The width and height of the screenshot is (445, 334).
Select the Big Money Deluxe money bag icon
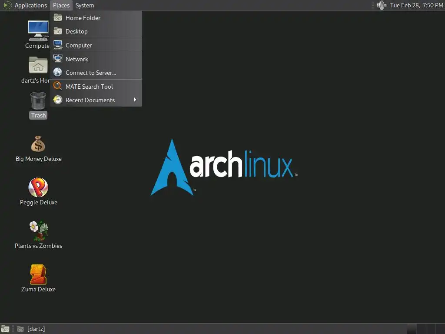click(x=38, y=144)
